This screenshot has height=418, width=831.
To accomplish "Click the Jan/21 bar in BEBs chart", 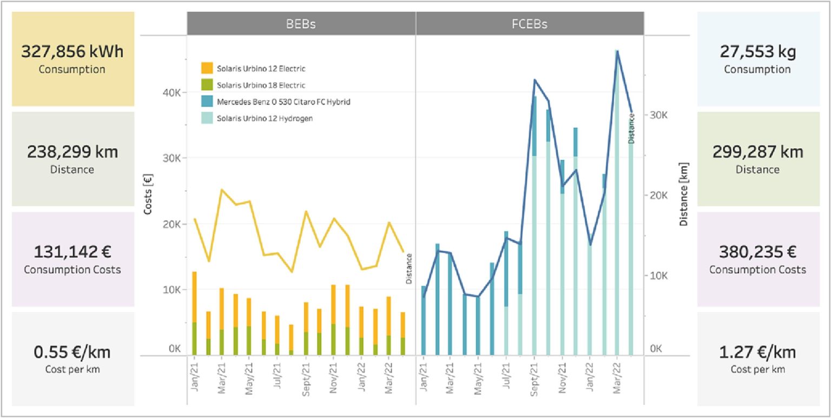I will [x=194, y=313].
